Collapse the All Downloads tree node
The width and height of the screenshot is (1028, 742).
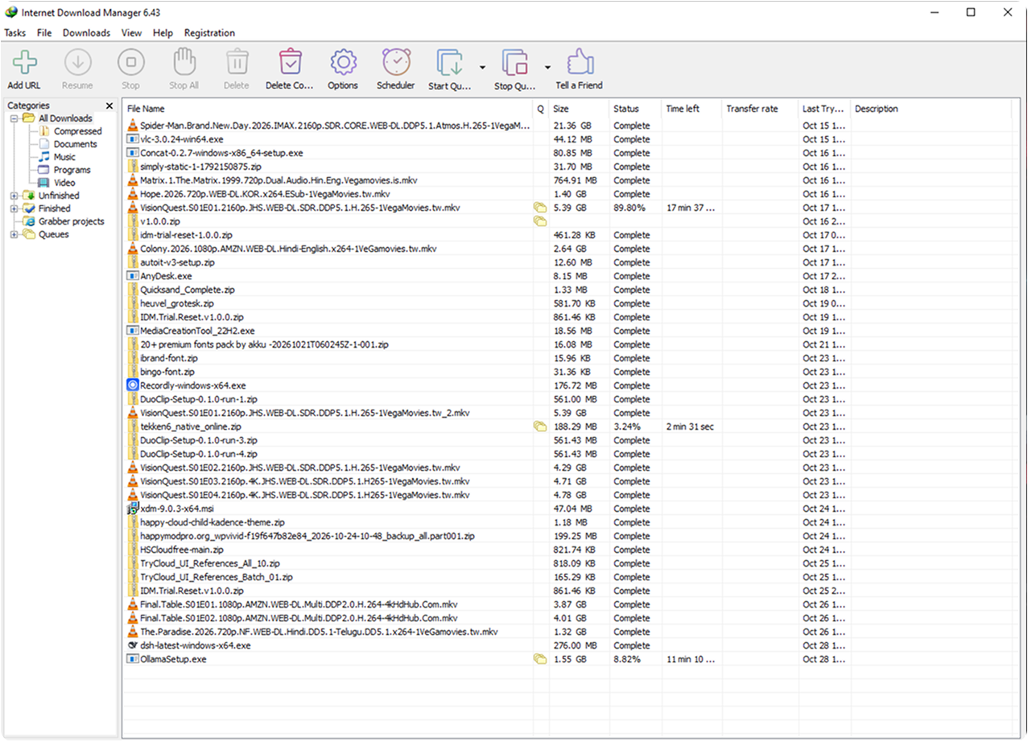pyautogui.click(x=14, y=118)
